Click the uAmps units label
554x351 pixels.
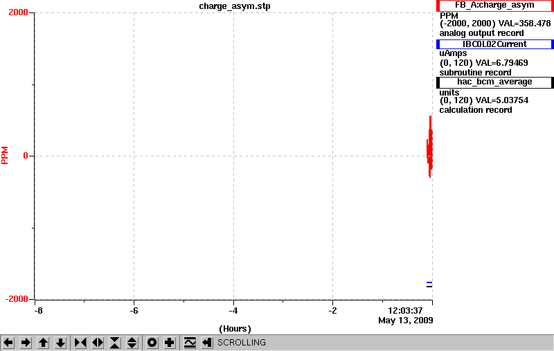coord(453,54)
